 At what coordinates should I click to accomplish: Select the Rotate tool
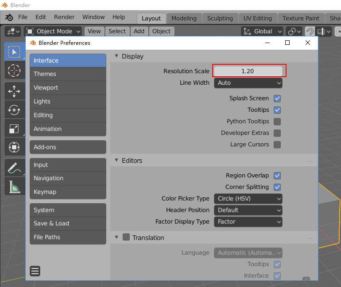[x=14, y=110]
